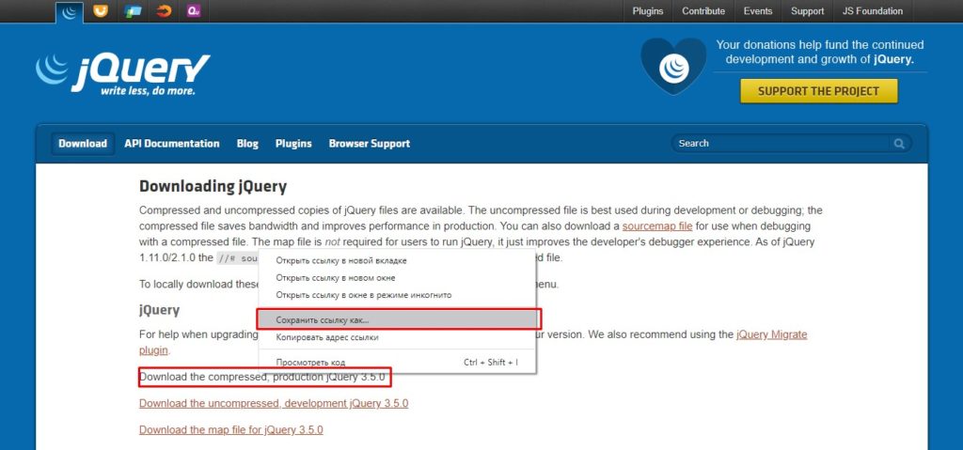Open the jQuery project icon in top bar
The image size is (963, 450).
click(x=69, y=11)
